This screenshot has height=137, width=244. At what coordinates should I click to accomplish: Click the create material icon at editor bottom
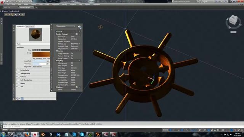[x=18, y=99]
